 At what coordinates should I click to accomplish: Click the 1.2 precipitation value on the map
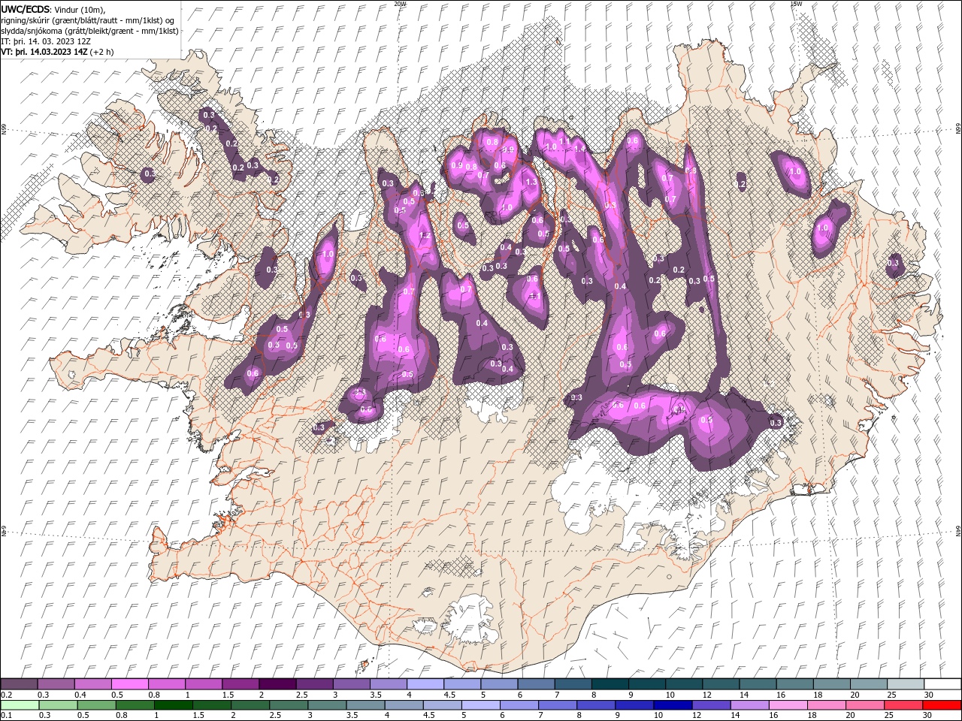[425, 235]
